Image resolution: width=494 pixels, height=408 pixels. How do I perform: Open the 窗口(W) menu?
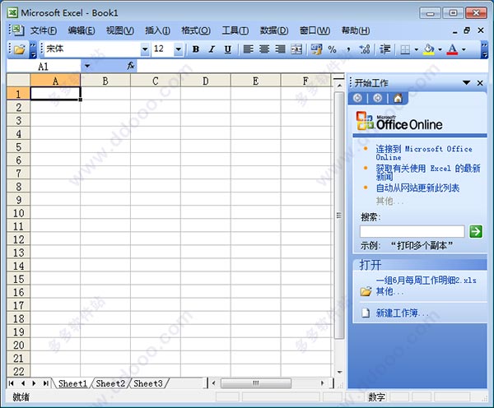tap(315, 30)
